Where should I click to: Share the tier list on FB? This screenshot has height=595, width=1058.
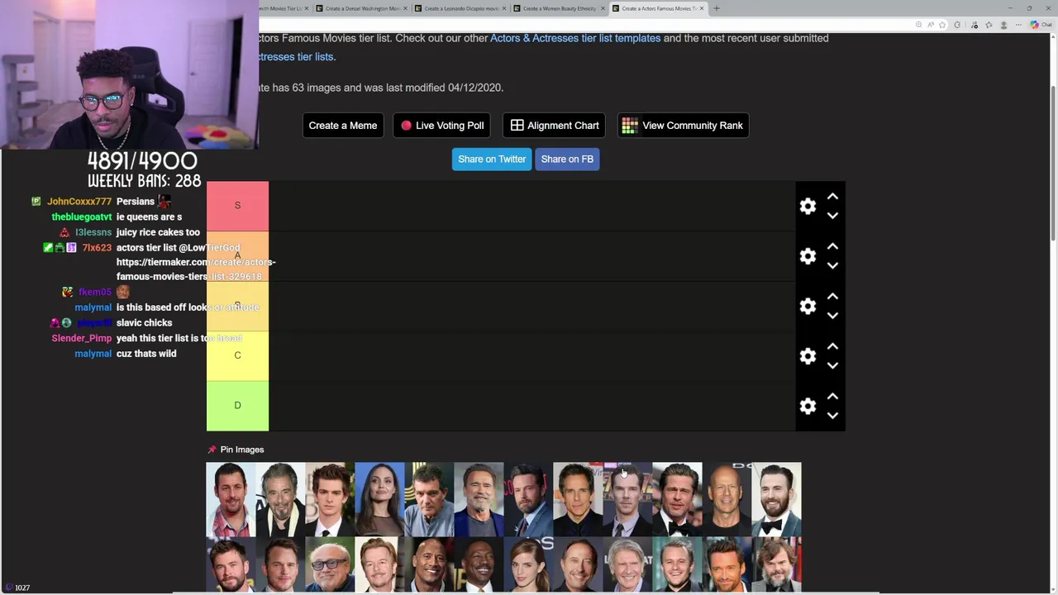coord(567,159)
